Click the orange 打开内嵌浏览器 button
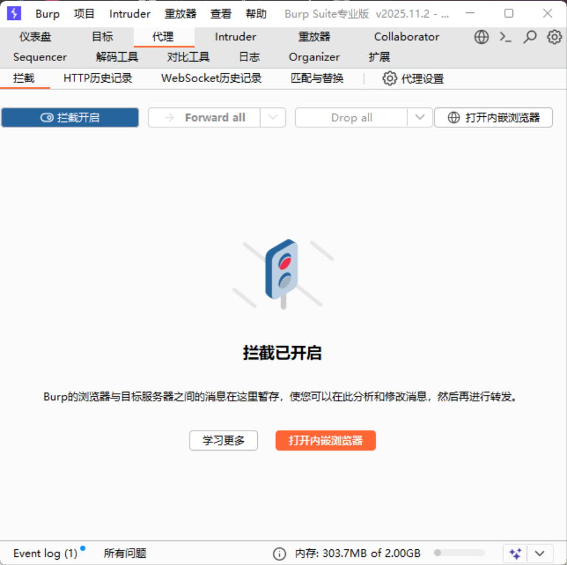 click(x=325, y=440)
